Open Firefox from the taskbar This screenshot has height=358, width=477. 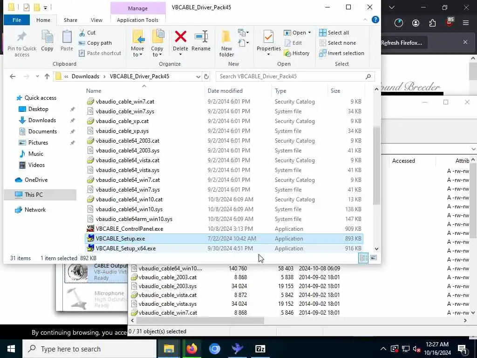tap(191, 349)
